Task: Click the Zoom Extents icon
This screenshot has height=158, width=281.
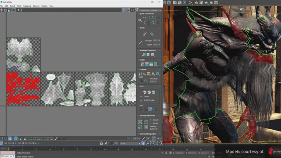Action: [156, 143]
